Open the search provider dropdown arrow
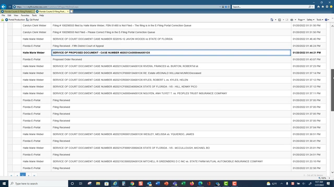 [313, 7]
